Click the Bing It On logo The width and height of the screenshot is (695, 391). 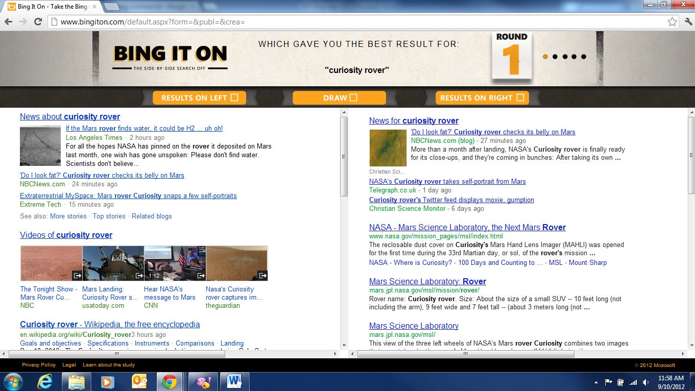tap(170, 57)
